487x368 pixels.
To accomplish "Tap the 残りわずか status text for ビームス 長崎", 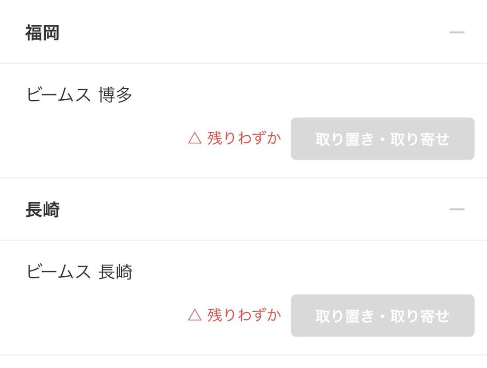I will coord(244,315).
